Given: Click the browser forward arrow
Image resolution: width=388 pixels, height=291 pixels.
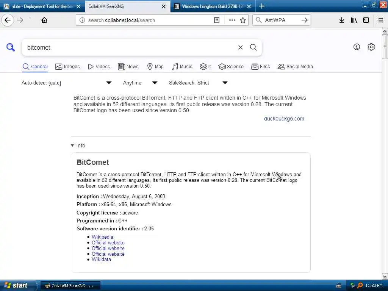Looking at the screenshot, I should coord(20,20).
